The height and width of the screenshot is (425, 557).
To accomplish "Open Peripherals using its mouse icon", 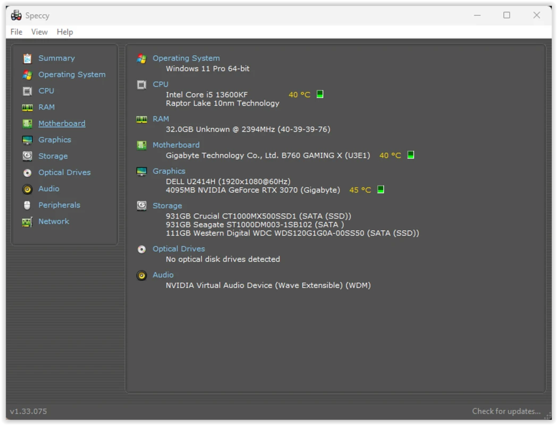I will point(28,205).
